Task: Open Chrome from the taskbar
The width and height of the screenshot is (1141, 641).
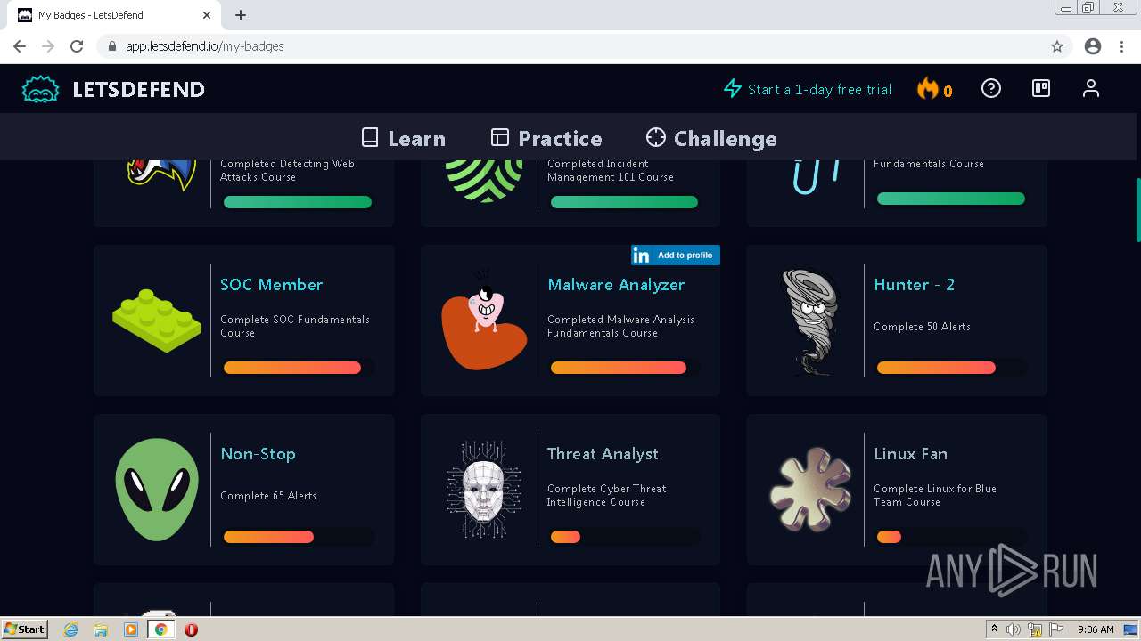Action: 160,629
